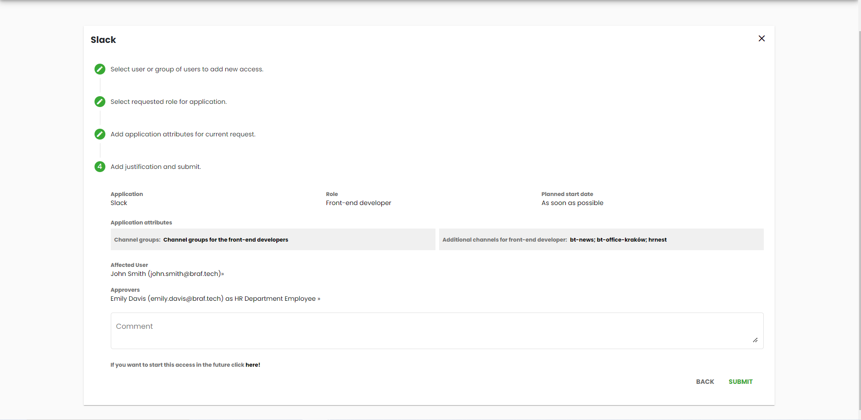Click the Additional channels attribute box
The image size is (861, 420).
click(x=601, y=239)
